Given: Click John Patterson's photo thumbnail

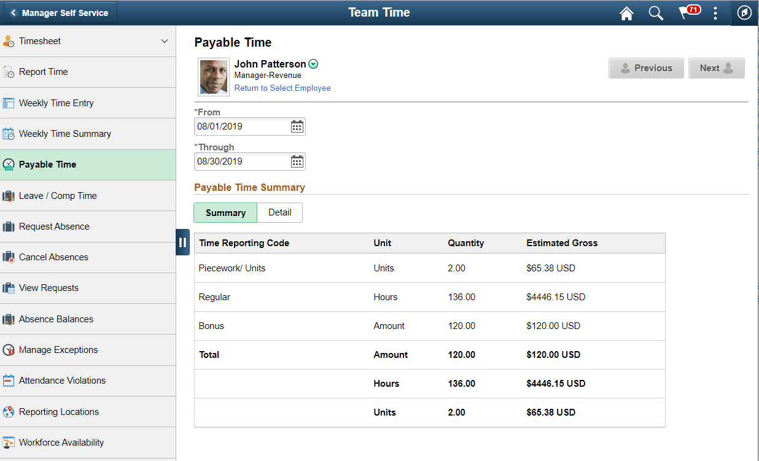Looking at the screenshot, I should [214, 77].
